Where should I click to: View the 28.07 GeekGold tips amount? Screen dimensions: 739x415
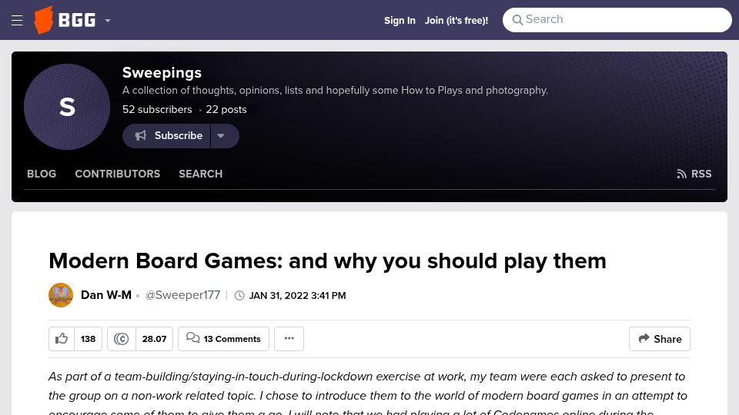click(154, 339)
